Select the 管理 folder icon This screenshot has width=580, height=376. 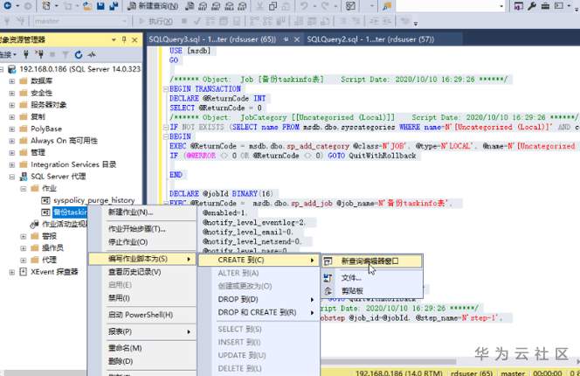[24, 153]
